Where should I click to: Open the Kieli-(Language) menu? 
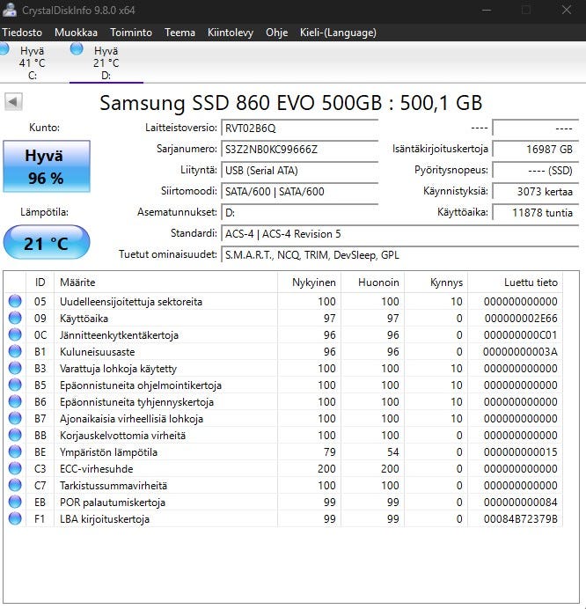337,33
